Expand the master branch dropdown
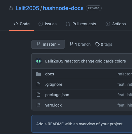The width and height of the screenshot is (132, 134). [48, 44]
